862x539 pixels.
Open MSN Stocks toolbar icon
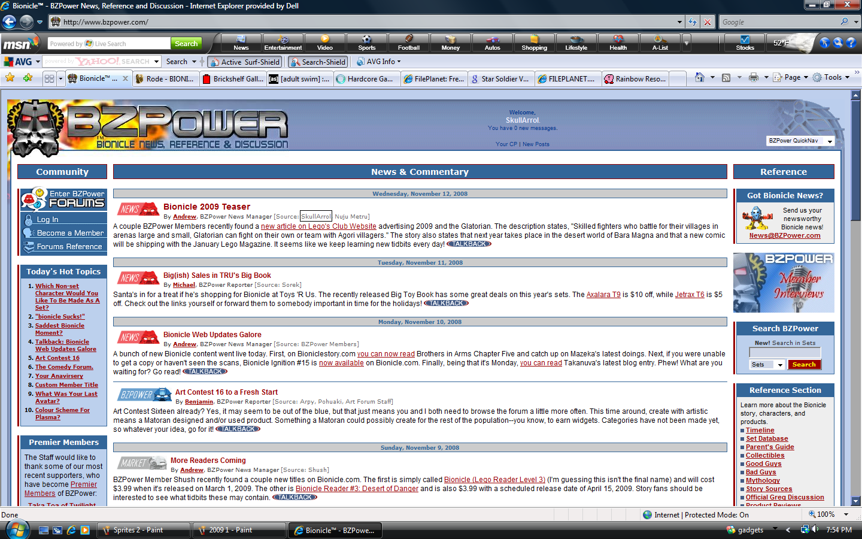point(745,43)
